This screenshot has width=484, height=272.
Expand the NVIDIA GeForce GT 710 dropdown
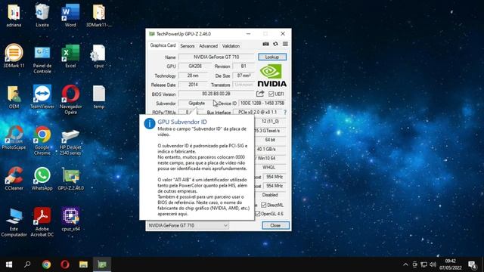tap(225, 225)
